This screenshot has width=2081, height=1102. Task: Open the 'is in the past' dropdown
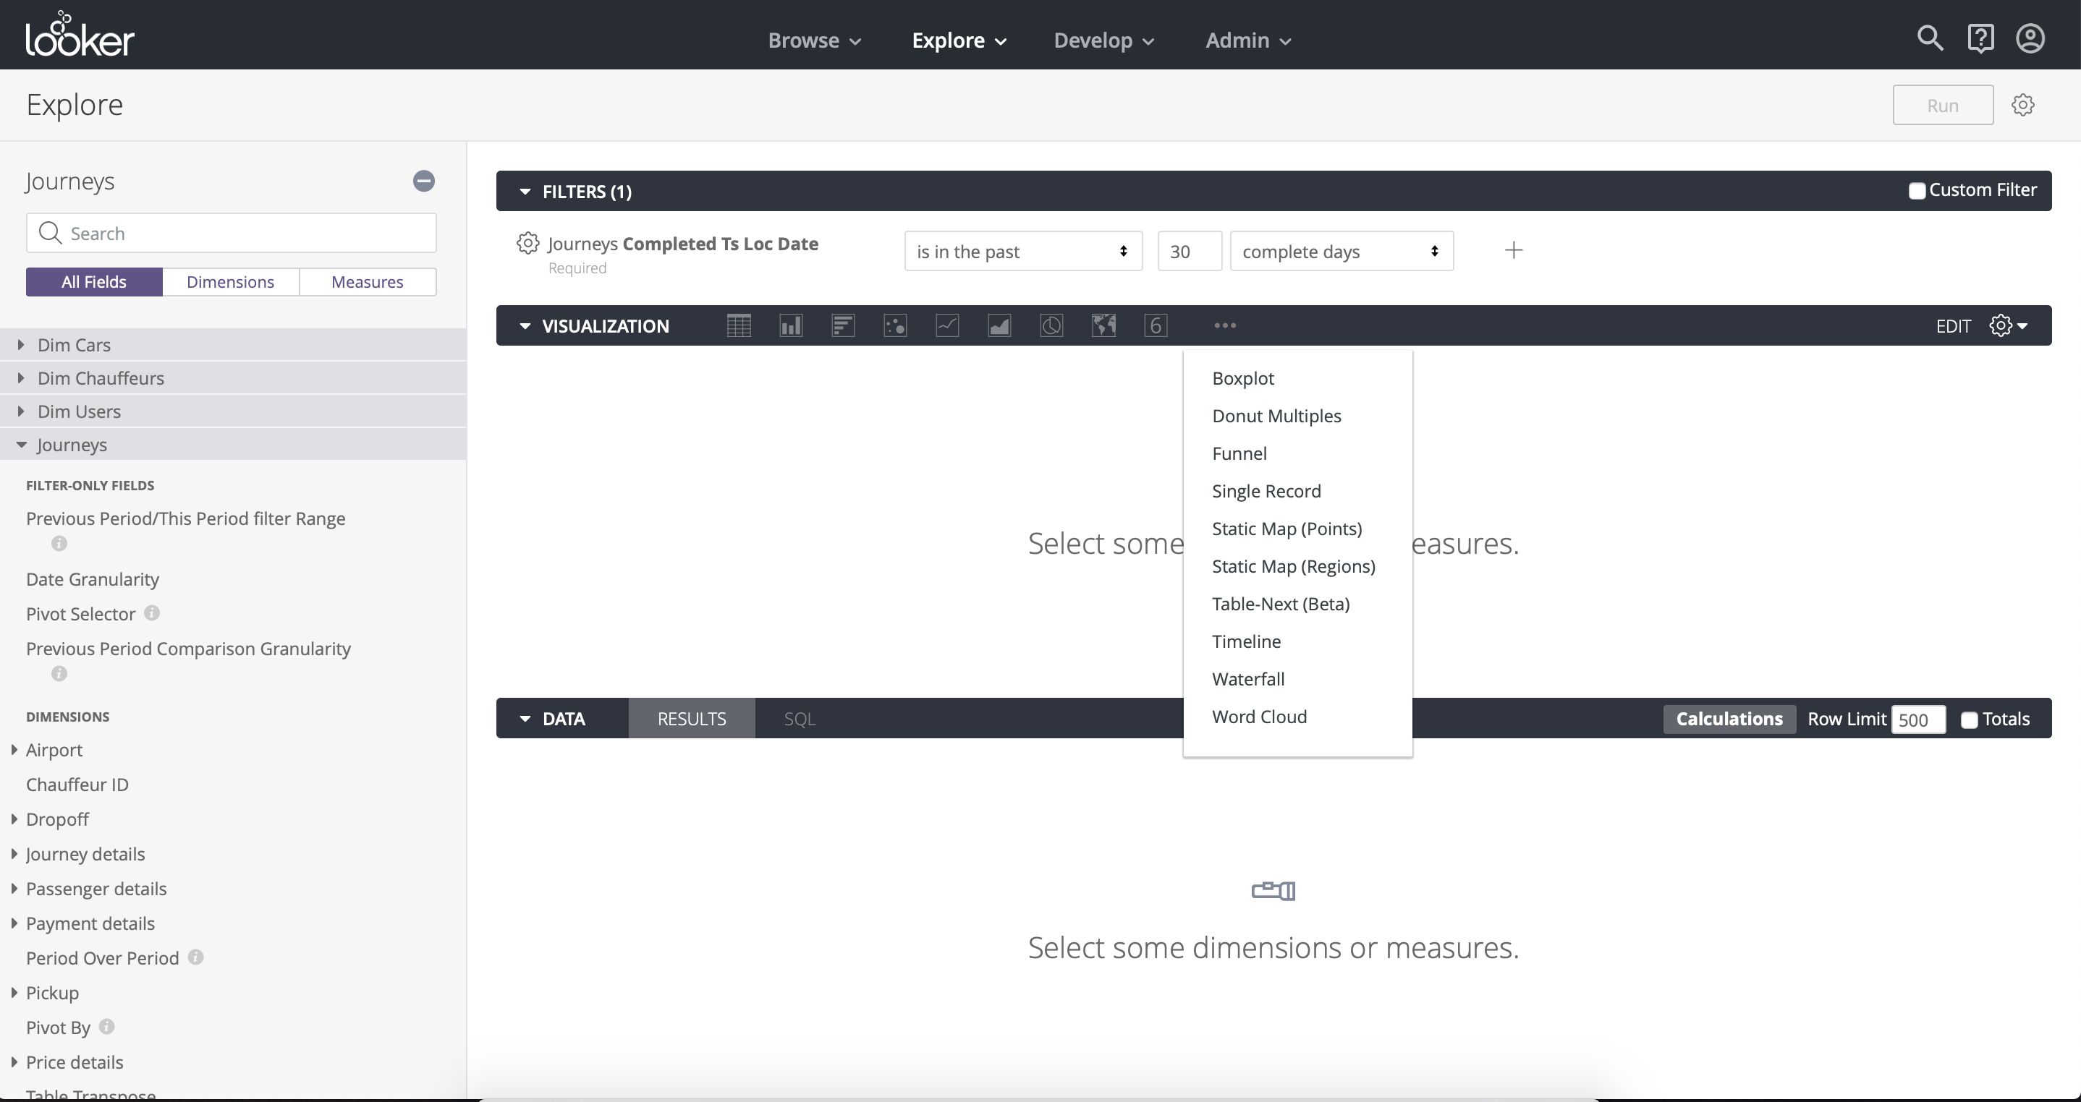click(1022, 251)
